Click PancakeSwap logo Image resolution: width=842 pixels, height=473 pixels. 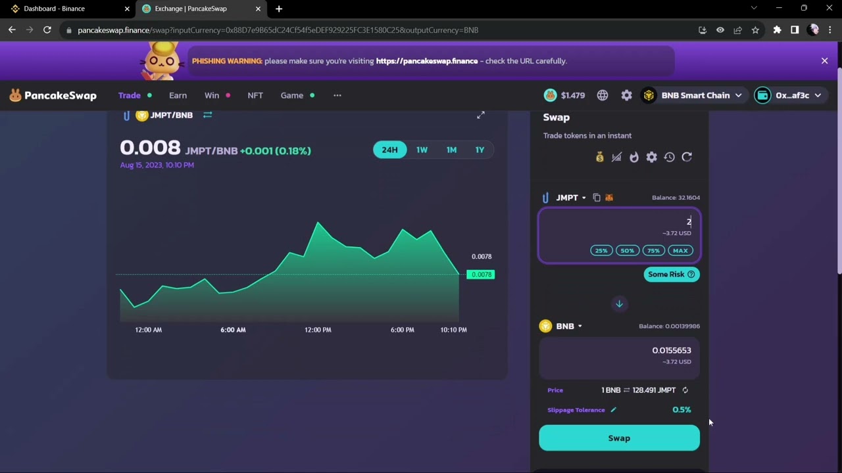(x=53, y=95)
